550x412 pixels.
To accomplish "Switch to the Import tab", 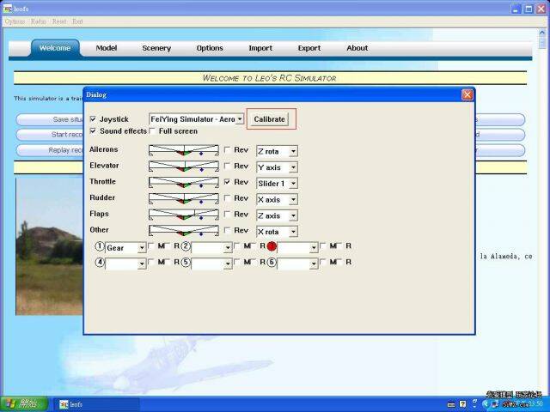I will click(260, 48).
